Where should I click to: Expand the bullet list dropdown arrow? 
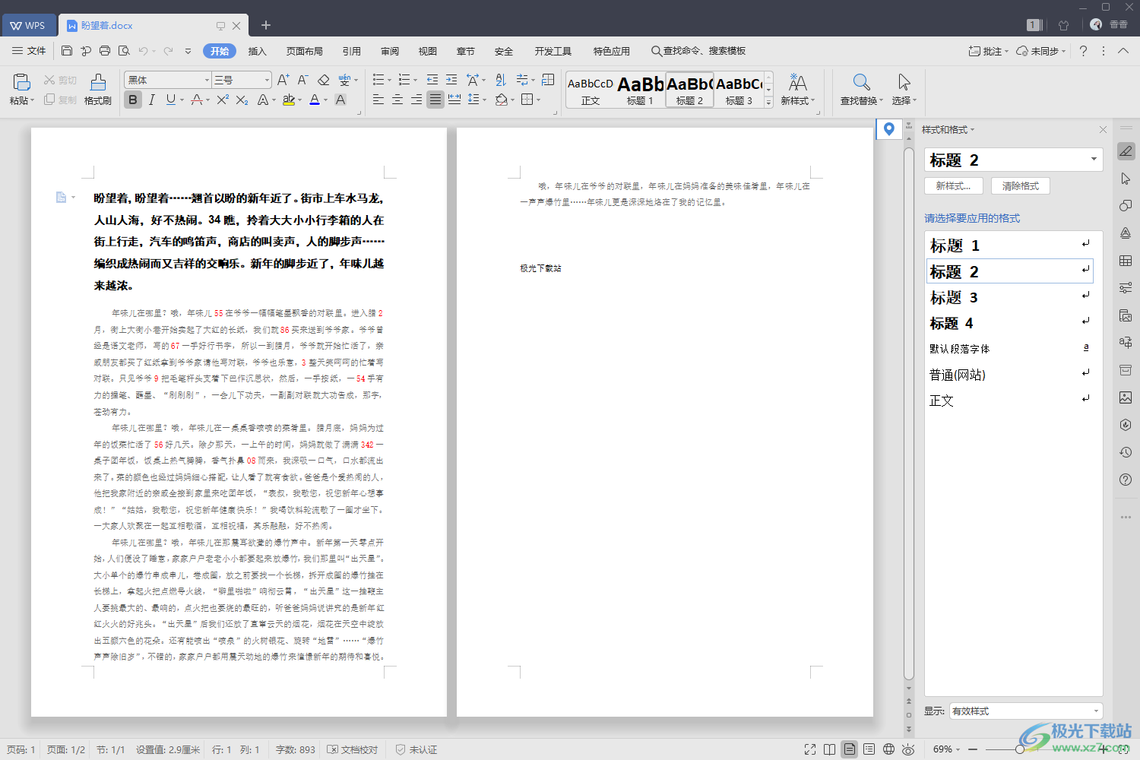[x=389, y=81]
